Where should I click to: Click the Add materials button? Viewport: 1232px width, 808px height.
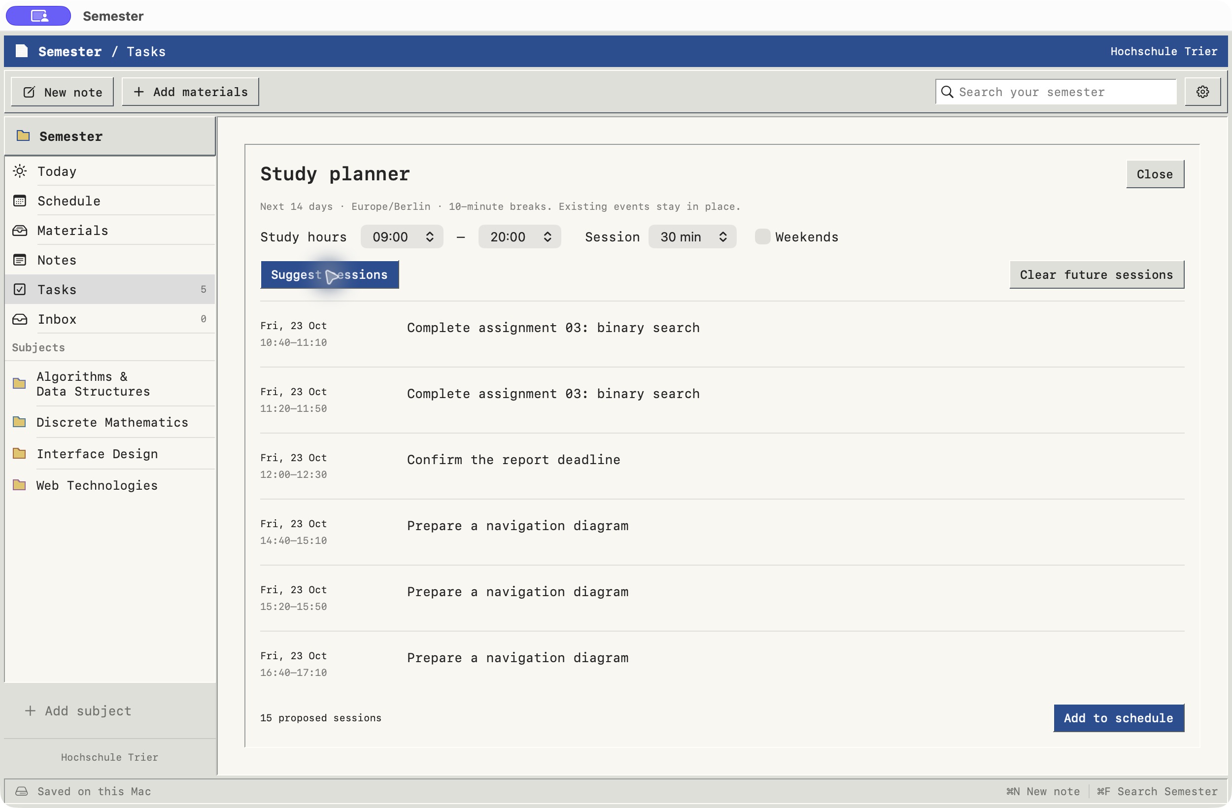pos(190,92)
